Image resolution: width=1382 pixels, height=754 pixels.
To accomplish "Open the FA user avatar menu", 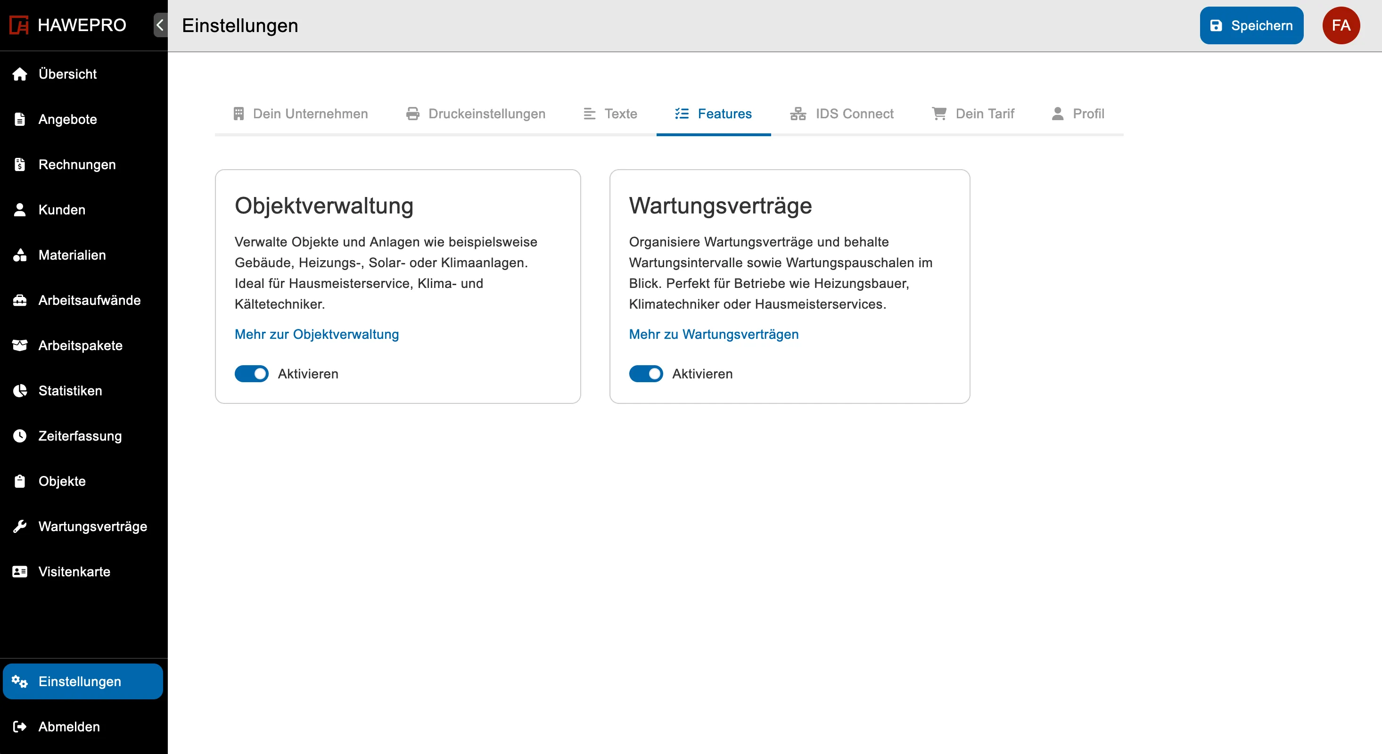I will pos(1341,25).
